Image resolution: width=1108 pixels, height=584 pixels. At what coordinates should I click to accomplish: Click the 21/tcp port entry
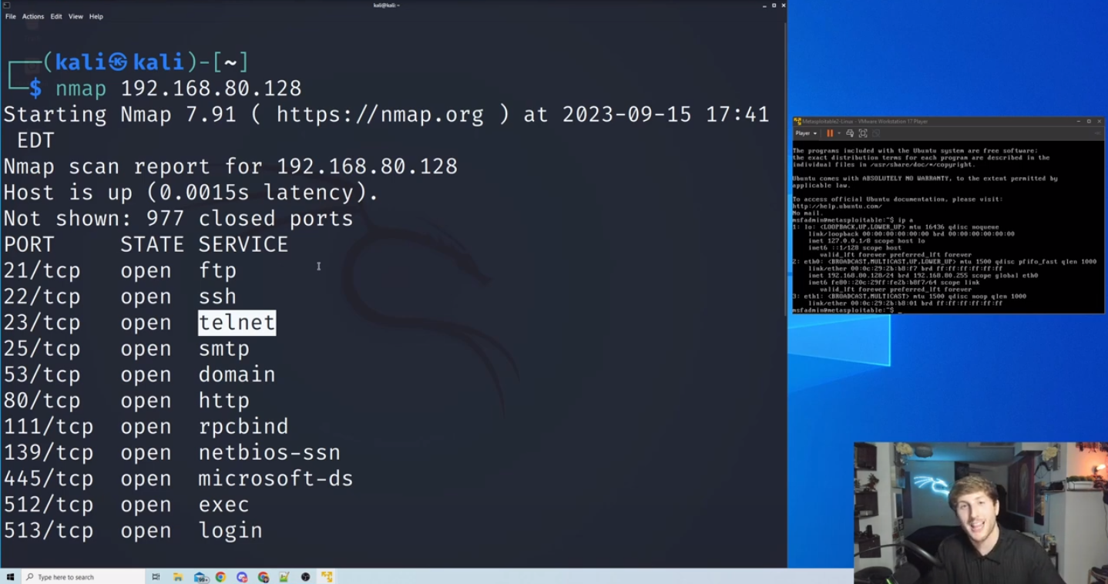coord(42,270)
